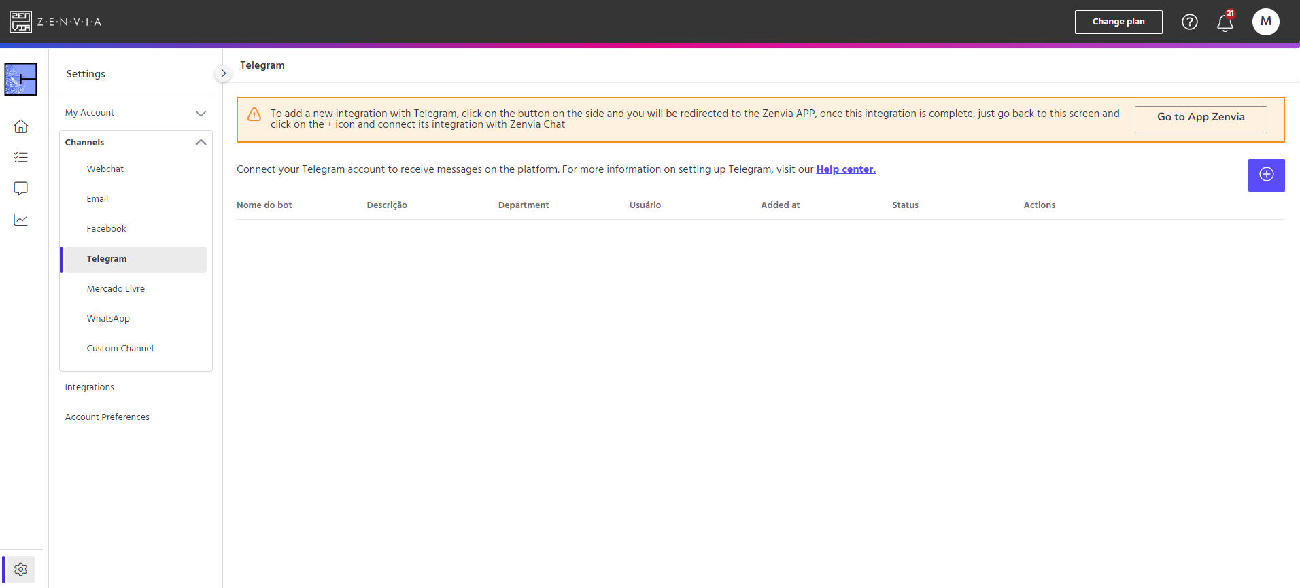Open the help question mark icon
This screenshot has width=1300, height=588.
[1189, 22]
